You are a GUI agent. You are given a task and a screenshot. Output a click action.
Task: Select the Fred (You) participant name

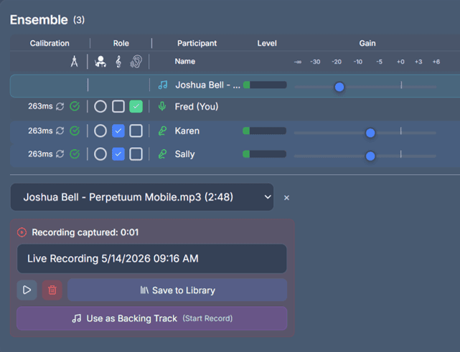pyautogui.click(x=197, y=106)
